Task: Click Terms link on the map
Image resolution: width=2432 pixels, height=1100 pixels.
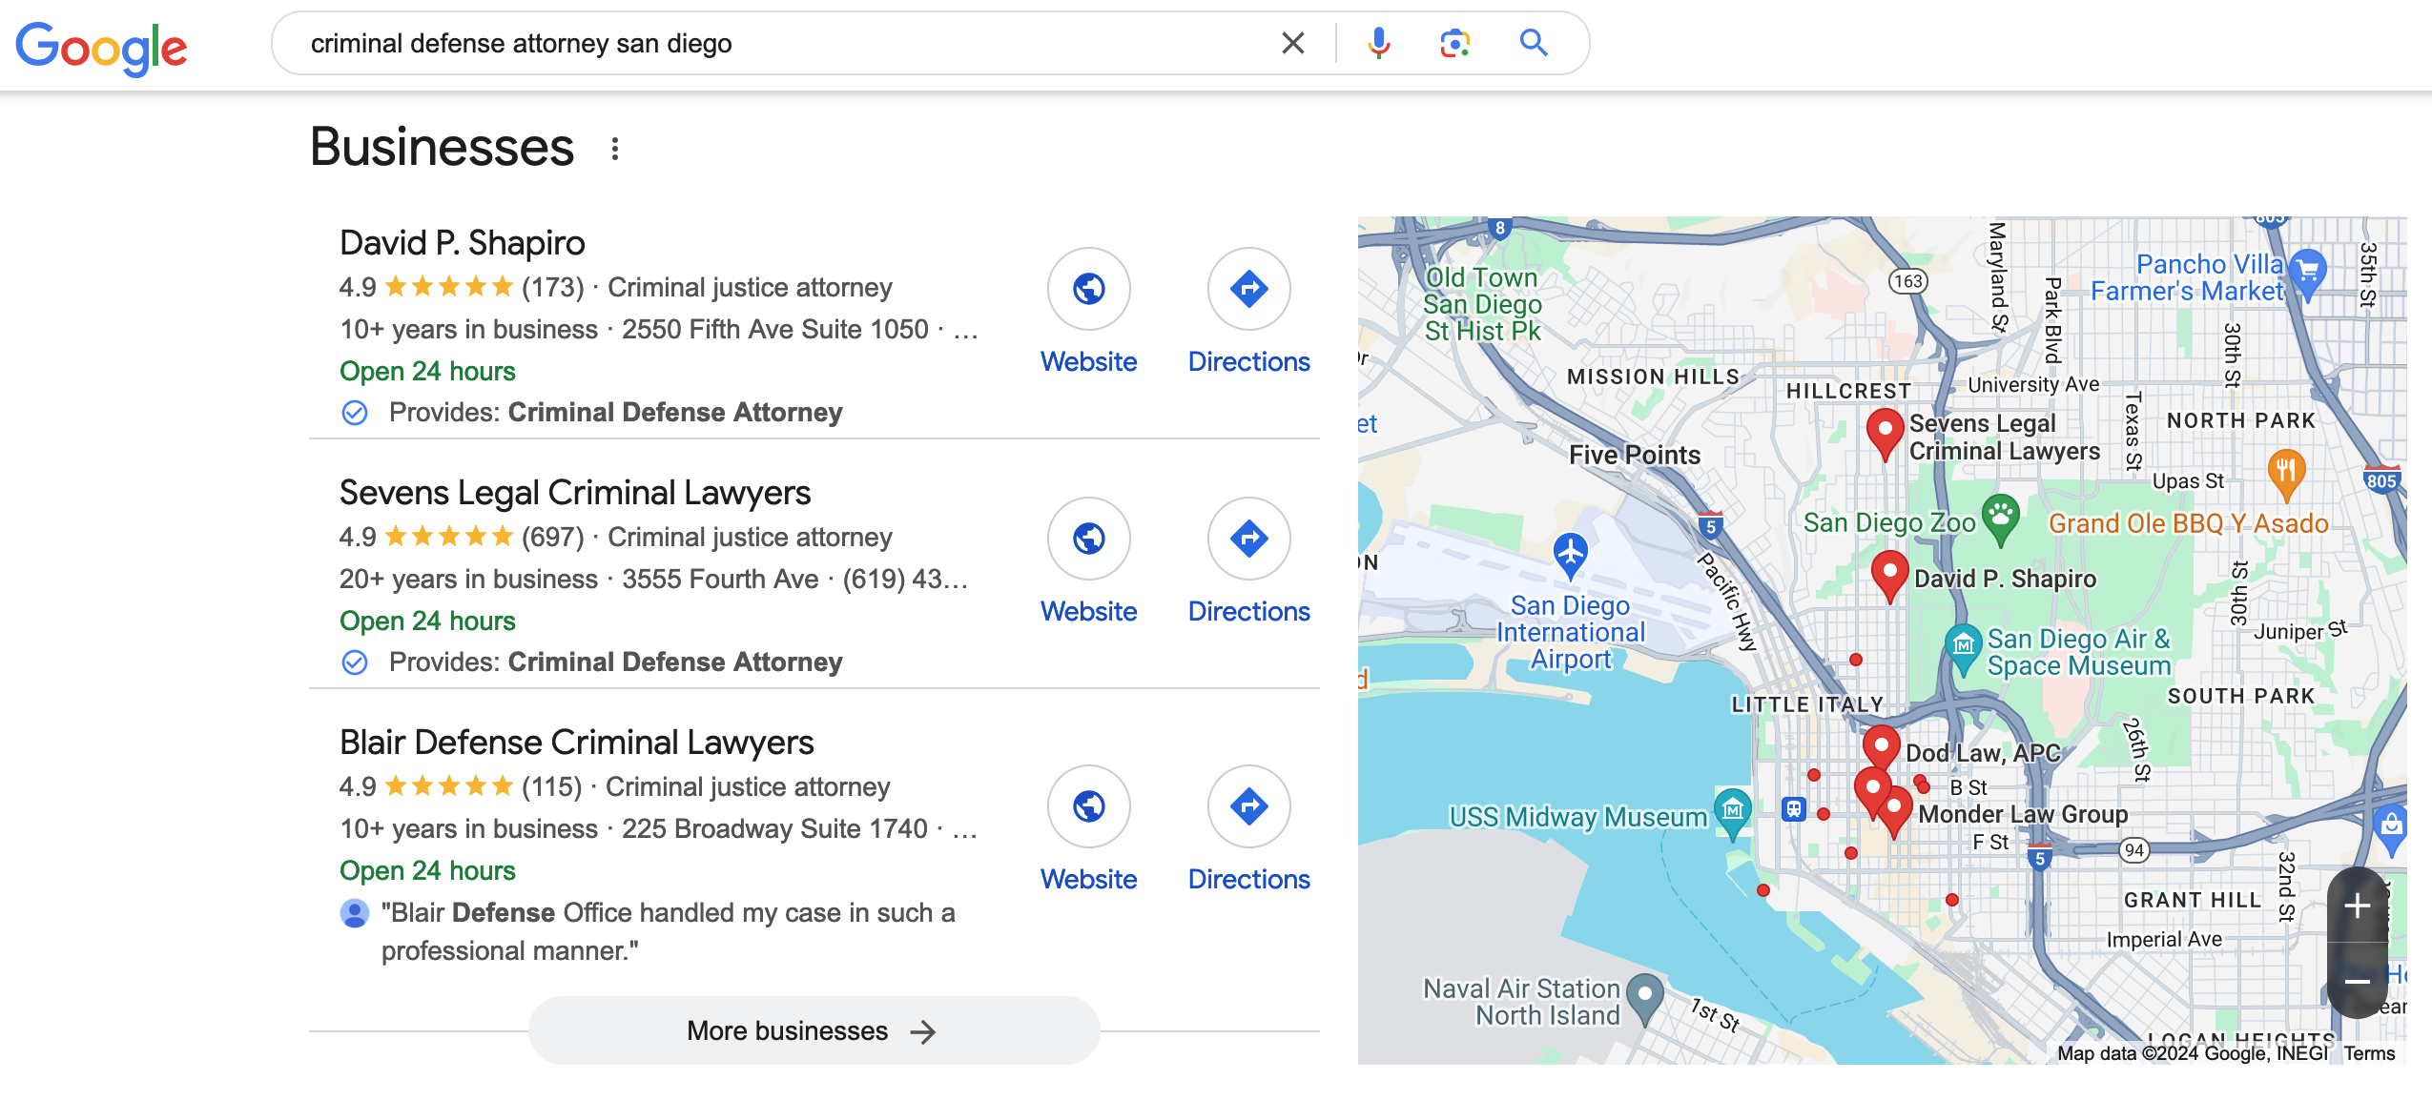Action: coord(2369,1053)
